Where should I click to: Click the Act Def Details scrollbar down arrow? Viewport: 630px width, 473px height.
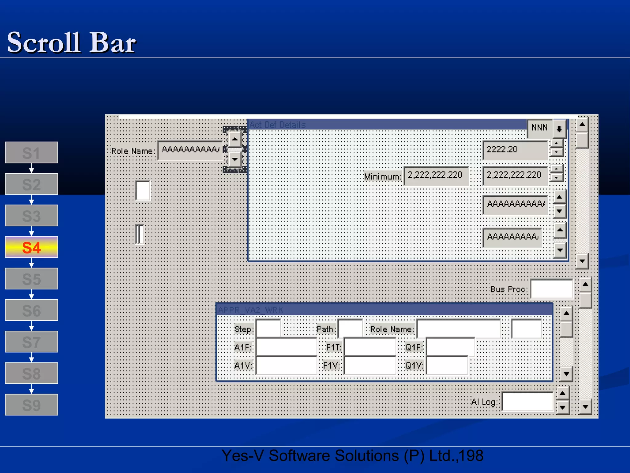(582, 261)
